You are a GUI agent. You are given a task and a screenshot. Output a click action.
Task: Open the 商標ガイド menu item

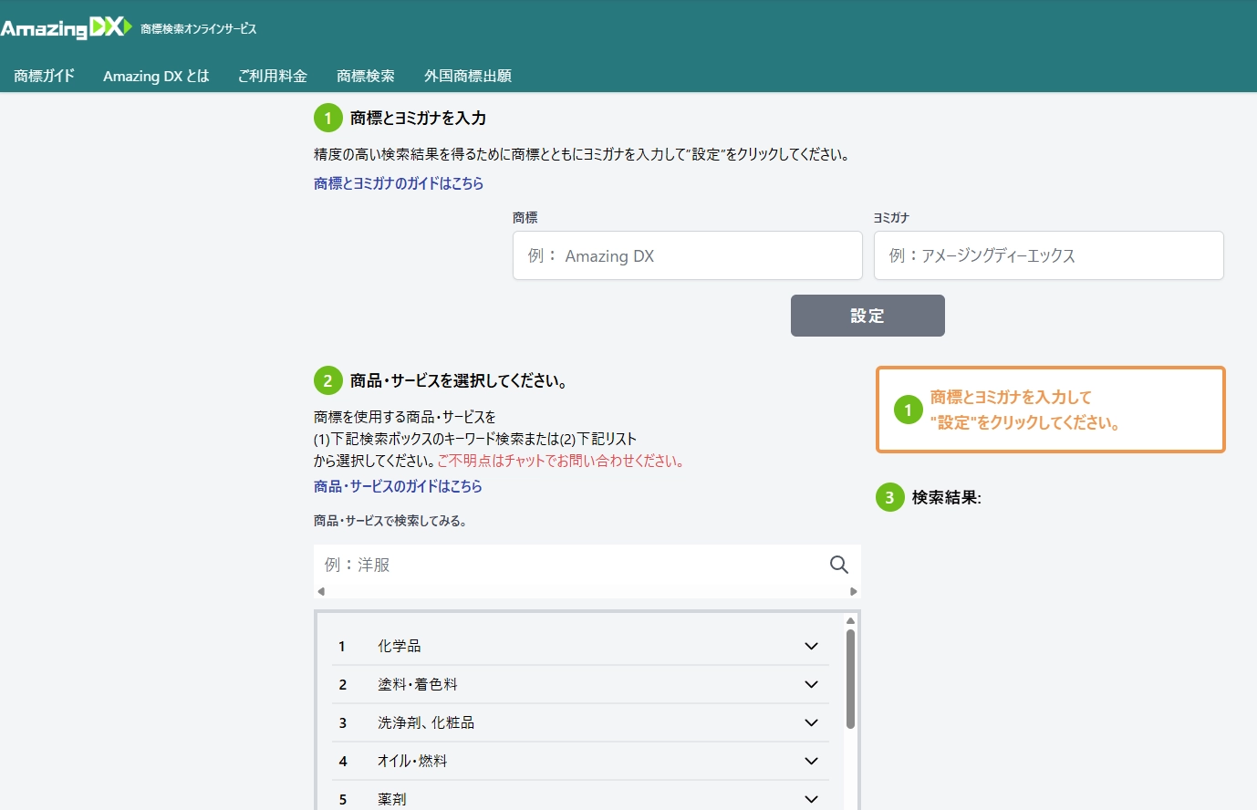click(44, 76)
